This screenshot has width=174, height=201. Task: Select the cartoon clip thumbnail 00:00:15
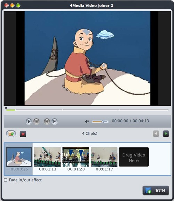pyautogui.click(x=19, y=157)
